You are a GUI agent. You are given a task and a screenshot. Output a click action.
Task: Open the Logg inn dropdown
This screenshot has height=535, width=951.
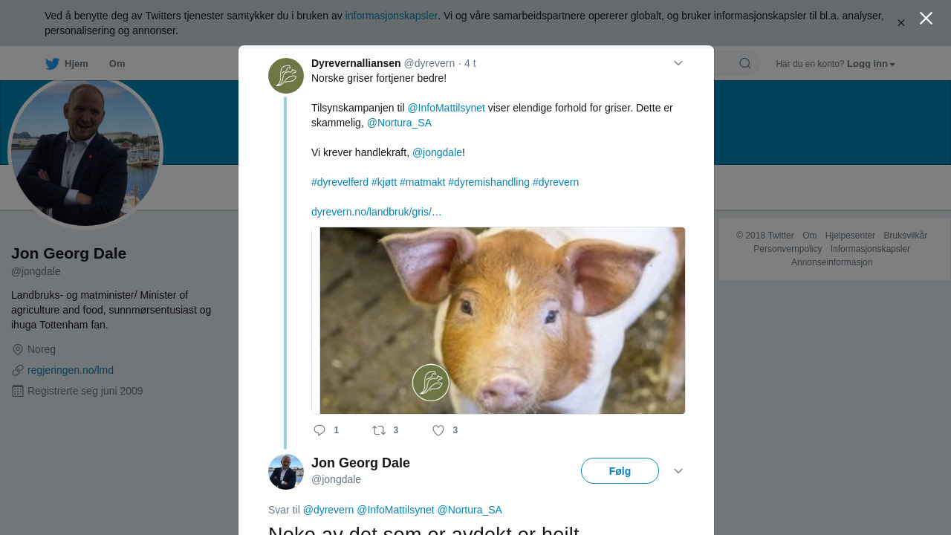(871, 64)
